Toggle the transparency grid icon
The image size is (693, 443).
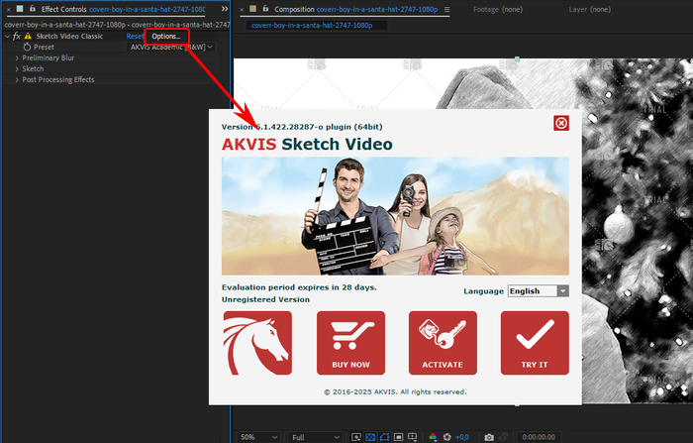click(370, 437)
